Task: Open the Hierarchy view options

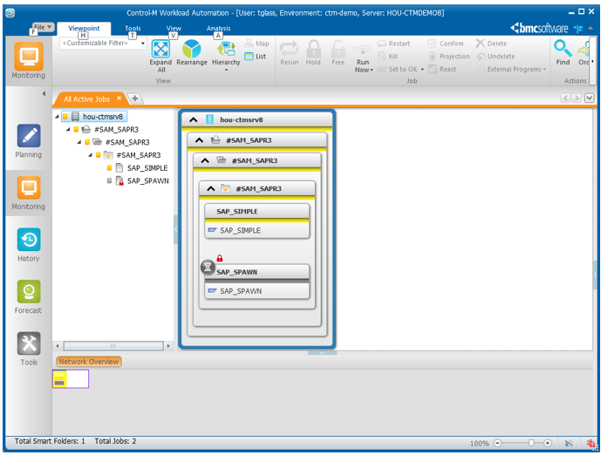Action: click(226, 57)
